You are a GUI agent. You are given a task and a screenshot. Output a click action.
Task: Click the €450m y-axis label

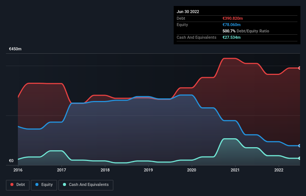tap(15, 49)
